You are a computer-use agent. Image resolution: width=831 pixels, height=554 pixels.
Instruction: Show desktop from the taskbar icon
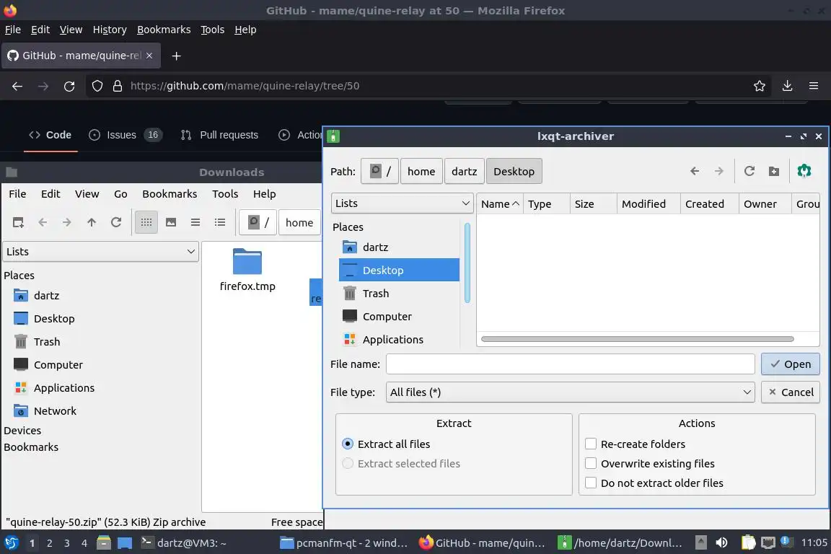[125, 542]
